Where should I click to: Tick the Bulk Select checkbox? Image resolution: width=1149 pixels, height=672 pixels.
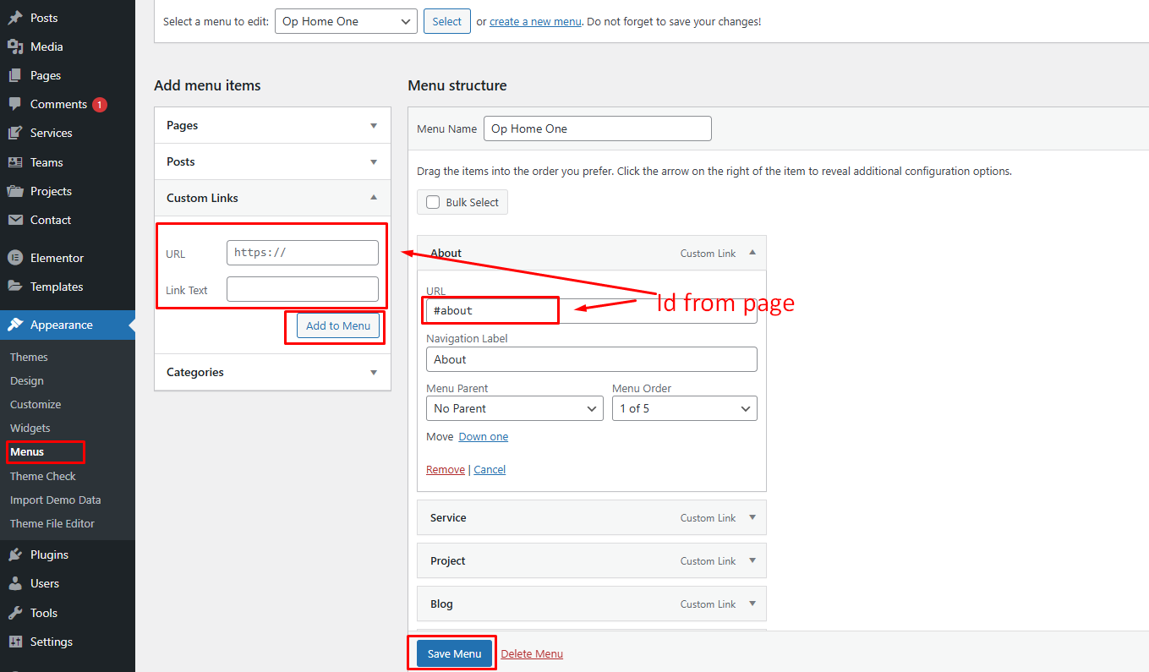433,202
